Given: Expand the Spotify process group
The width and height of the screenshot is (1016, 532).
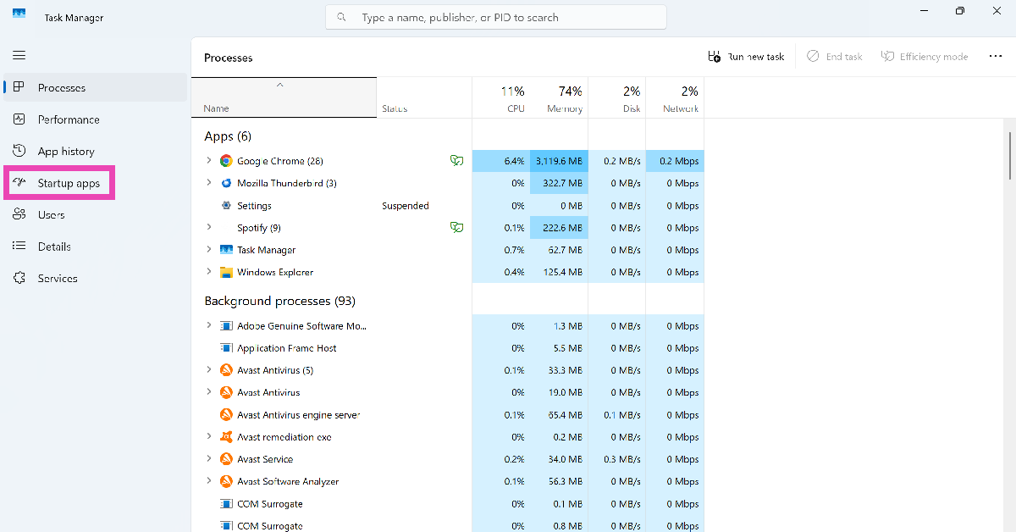Looking at the screenshot, I should tap(209, 228).
